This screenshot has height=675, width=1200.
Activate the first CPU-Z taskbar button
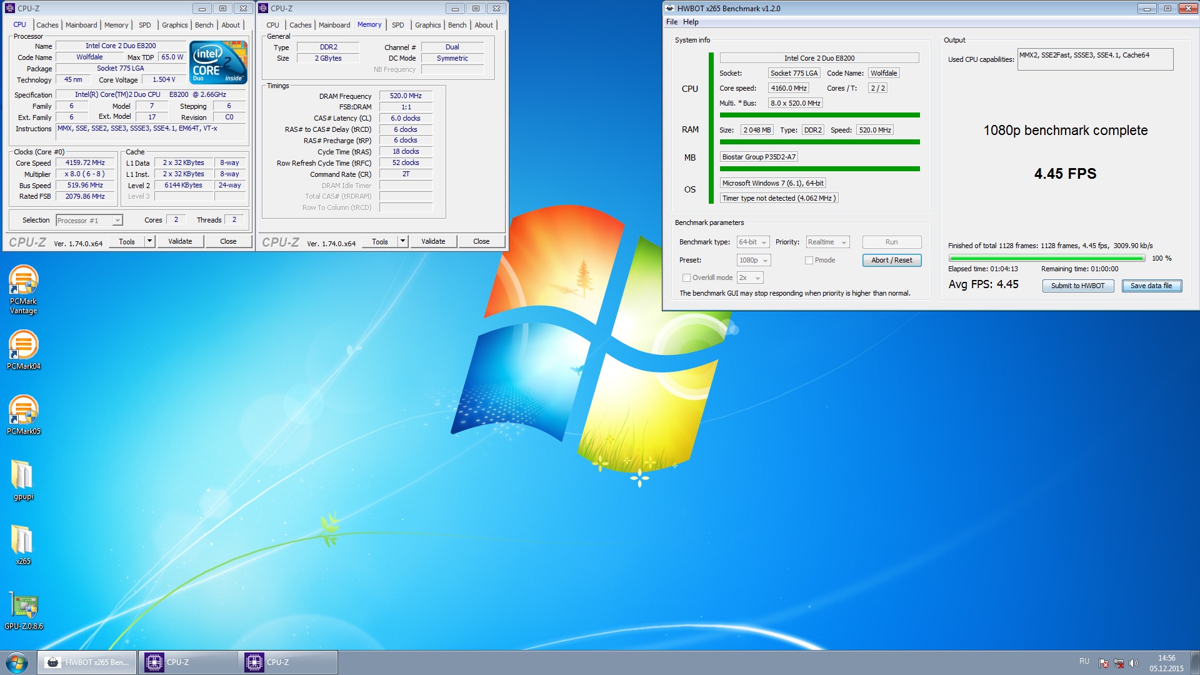pos(187,662)
